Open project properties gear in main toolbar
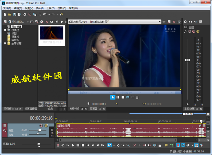Screen dimensions: 212x155 (x=24, y=14)
